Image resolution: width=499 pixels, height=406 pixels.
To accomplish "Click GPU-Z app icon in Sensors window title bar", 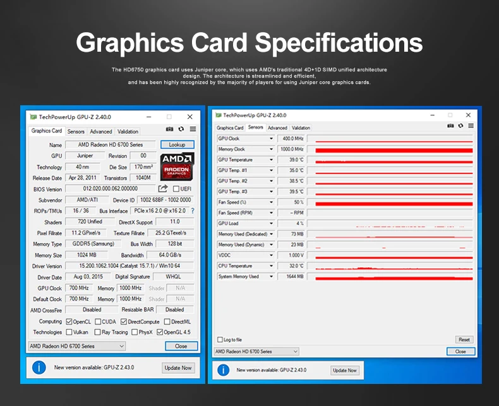I will pos(219,115).
